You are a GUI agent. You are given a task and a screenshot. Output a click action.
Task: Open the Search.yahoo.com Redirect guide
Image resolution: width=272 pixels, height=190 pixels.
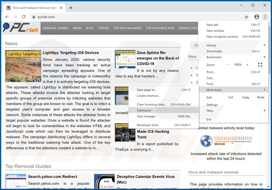53,177
